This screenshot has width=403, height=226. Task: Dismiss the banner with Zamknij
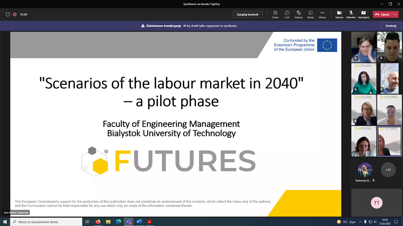[390, 26]
